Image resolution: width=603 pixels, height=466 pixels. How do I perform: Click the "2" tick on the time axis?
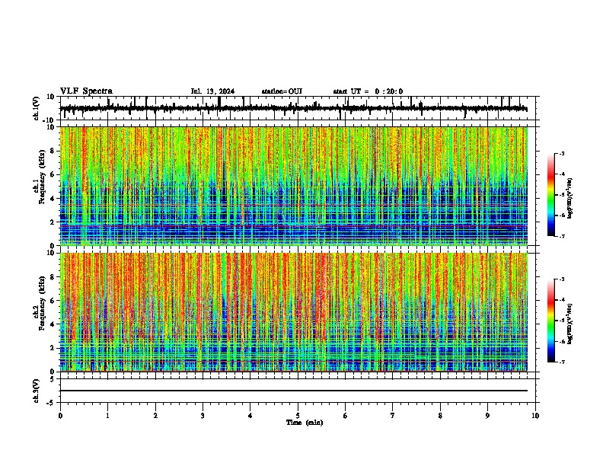click(155, 416)
